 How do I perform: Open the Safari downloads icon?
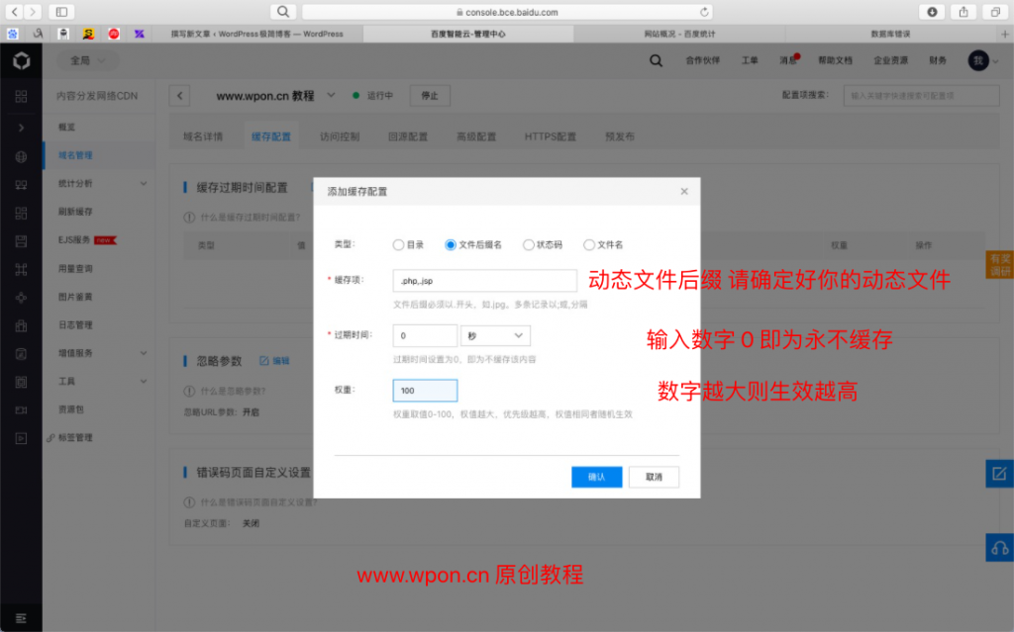click(931, 12)
